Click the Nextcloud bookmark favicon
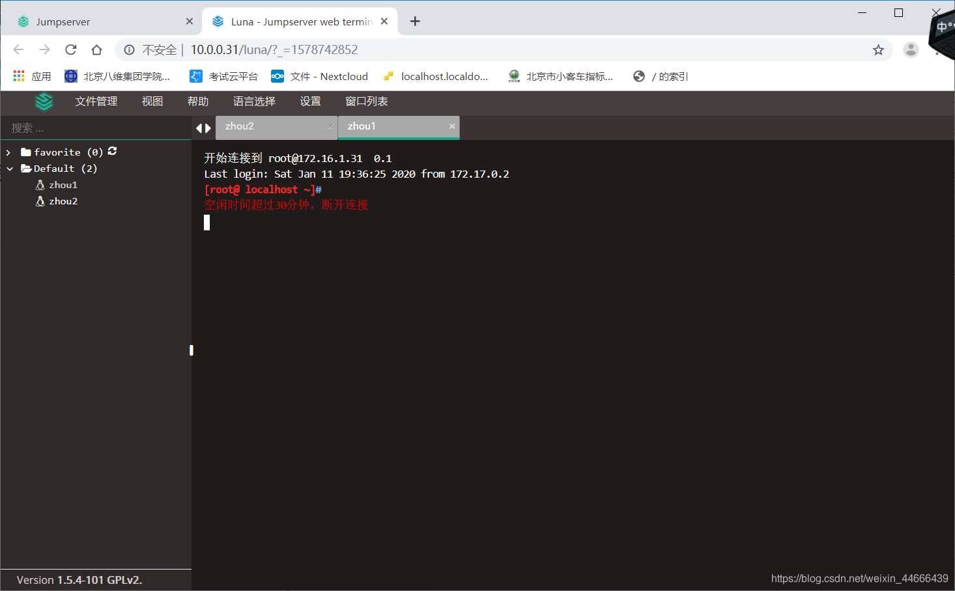Screen dimensions: 955x591 pyautogui.click(x=278, y=76)
